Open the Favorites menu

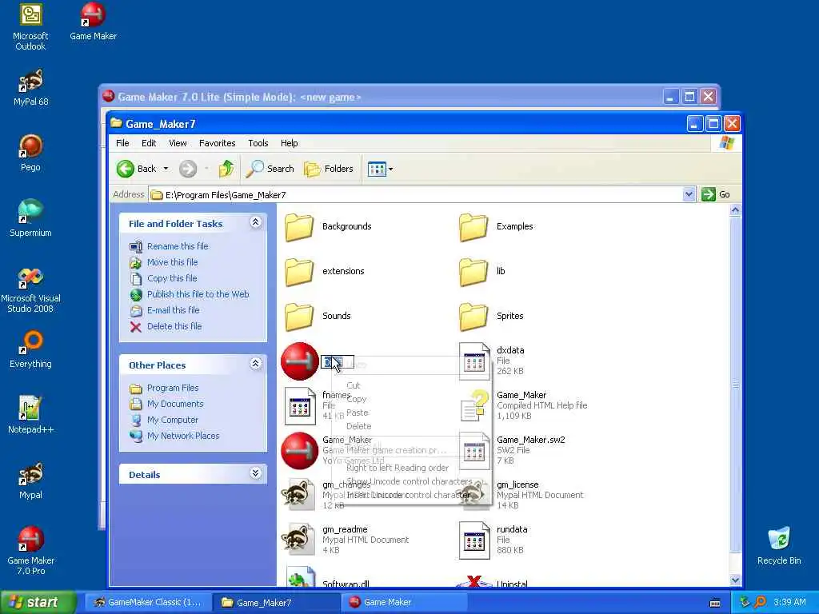(218, 143)
